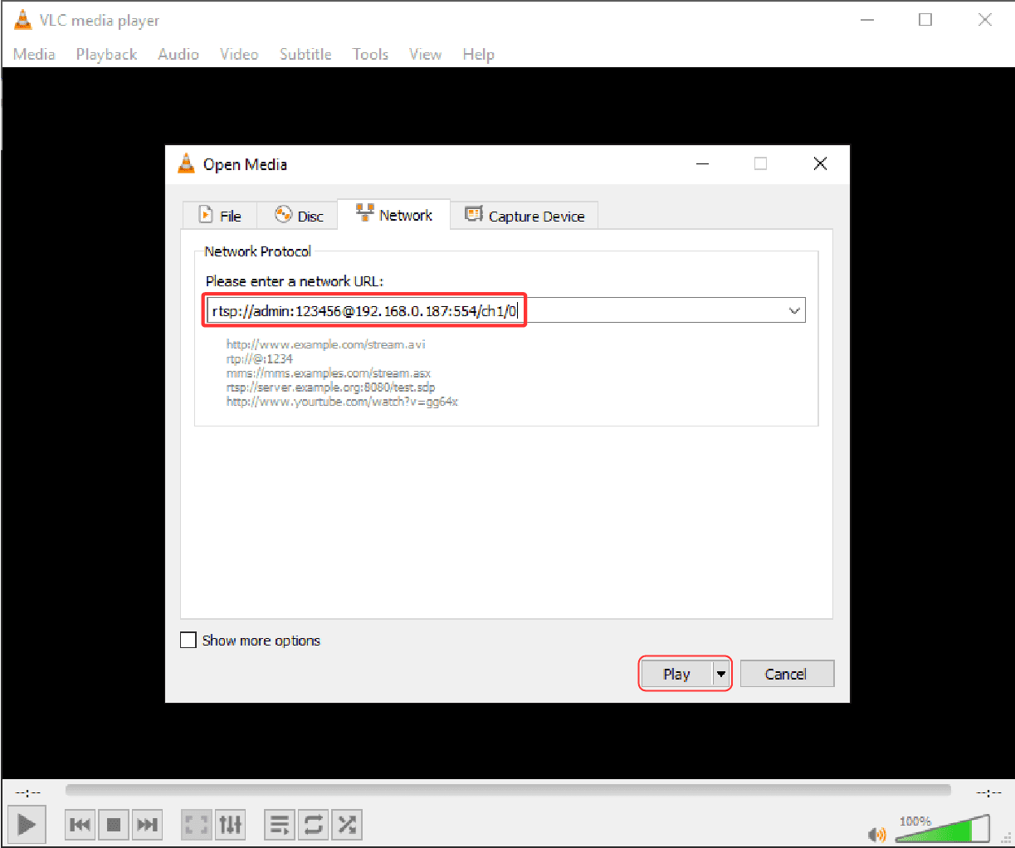Start playback with the main Play button
The height and width of the screenshot is (848, 1015).
27,824
